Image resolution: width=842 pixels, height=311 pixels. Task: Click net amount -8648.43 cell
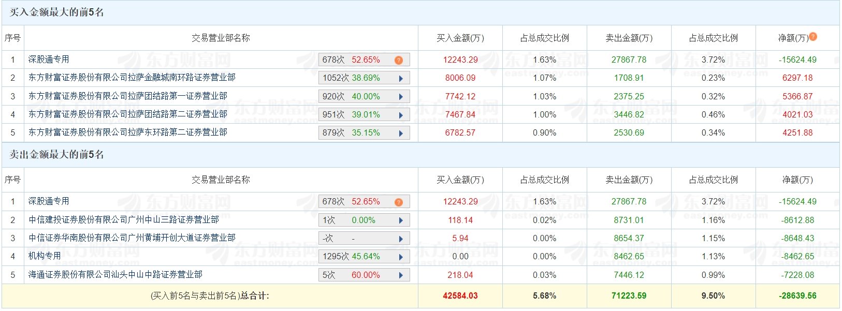(x=798, y=239)
